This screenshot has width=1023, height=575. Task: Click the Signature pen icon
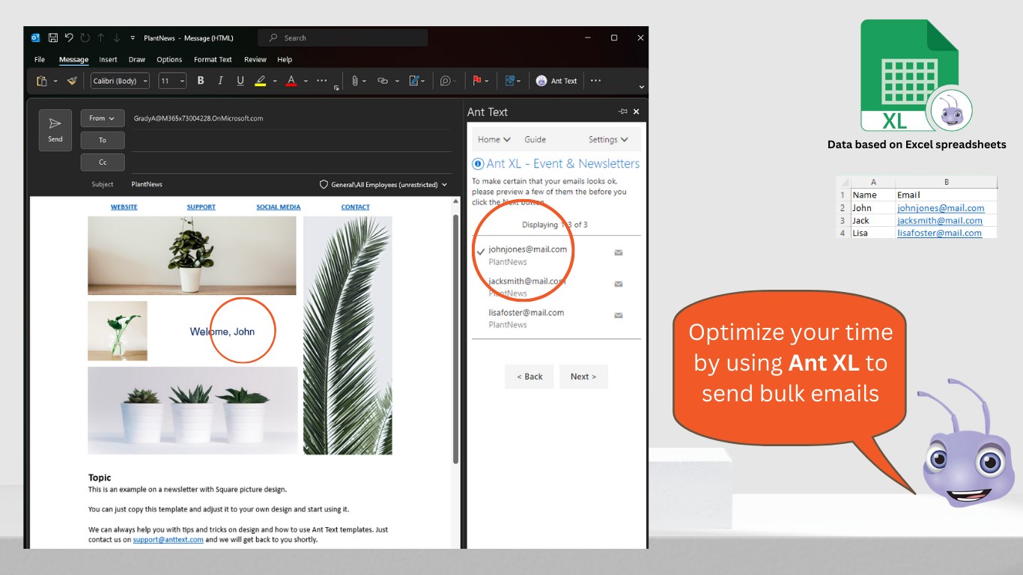coord(414,81)
